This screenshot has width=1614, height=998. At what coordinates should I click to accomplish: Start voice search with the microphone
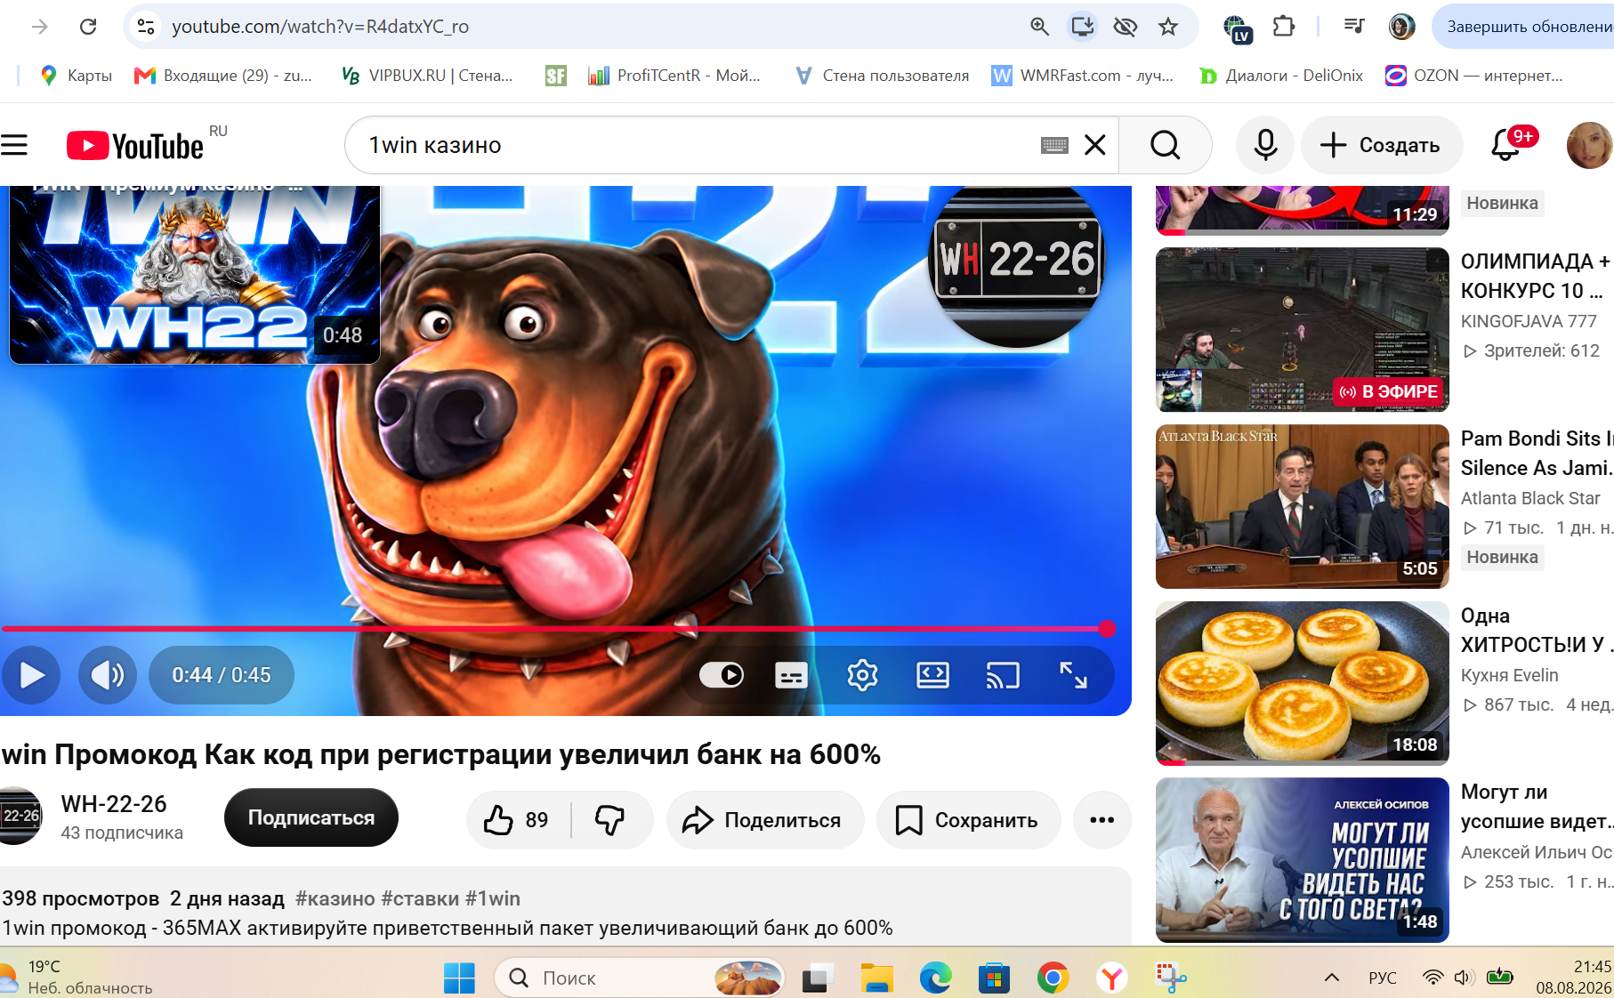pyautogui.click(x=1265, y=145)
